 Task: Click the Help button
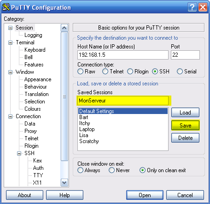64,195
